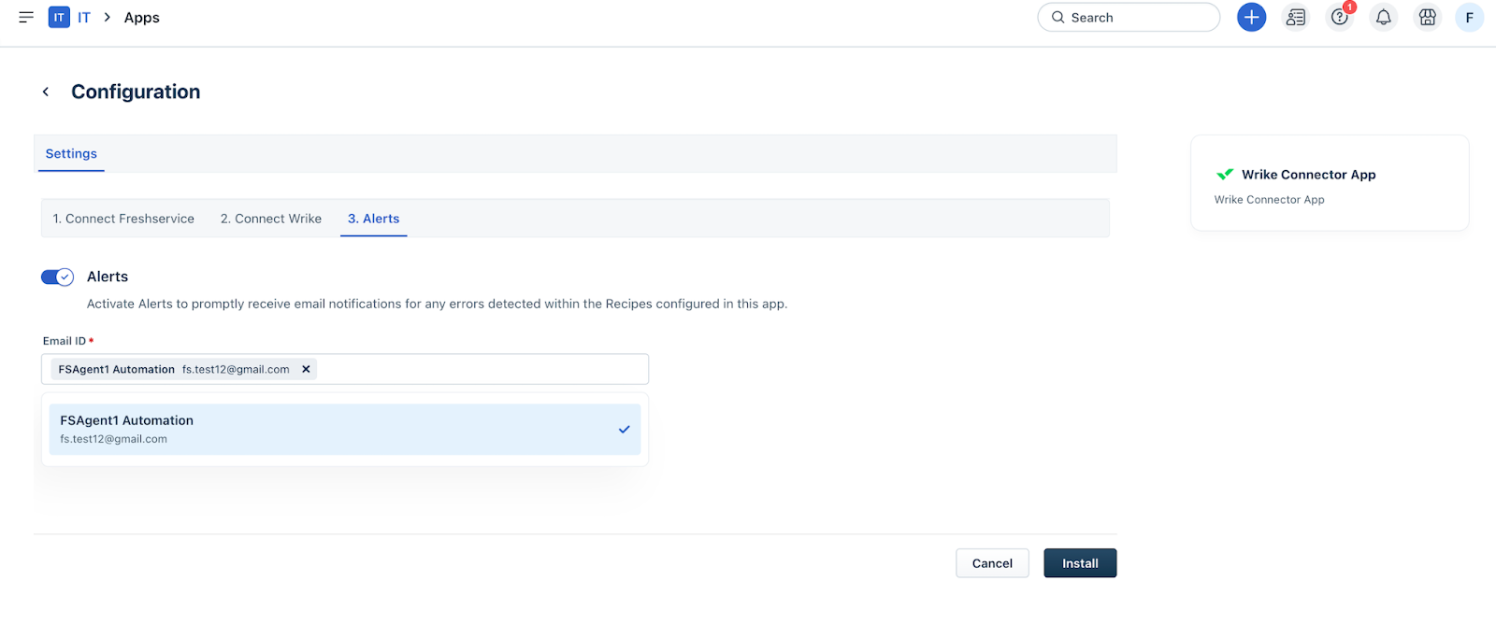Click the Search field
The height and width of the screenshot is (638, 1496).
1129,17
